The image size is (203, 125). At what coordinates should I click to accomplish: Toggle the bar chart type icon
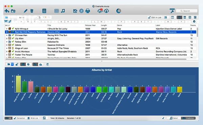(23, 64)
